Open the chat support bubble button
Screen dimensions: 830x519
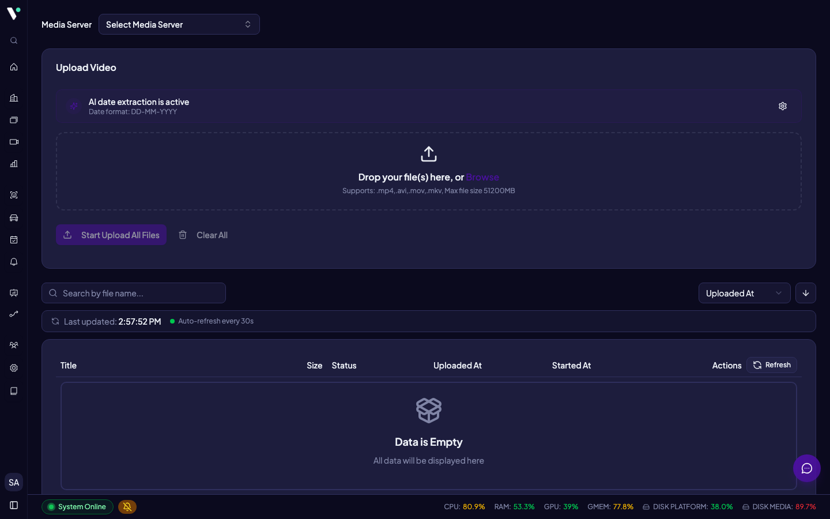coord(807,468)
